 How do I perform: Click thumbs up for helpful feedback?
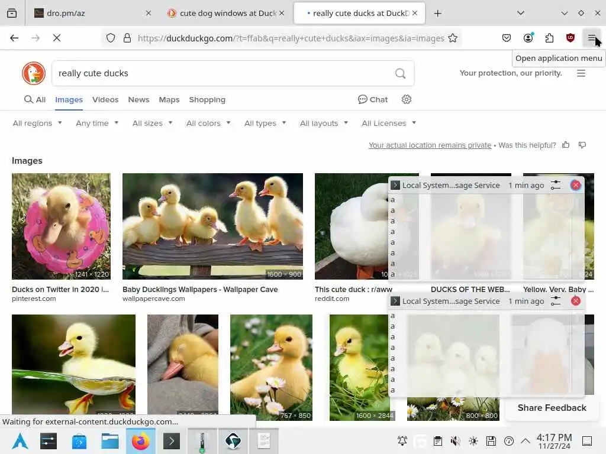(566, 145)
